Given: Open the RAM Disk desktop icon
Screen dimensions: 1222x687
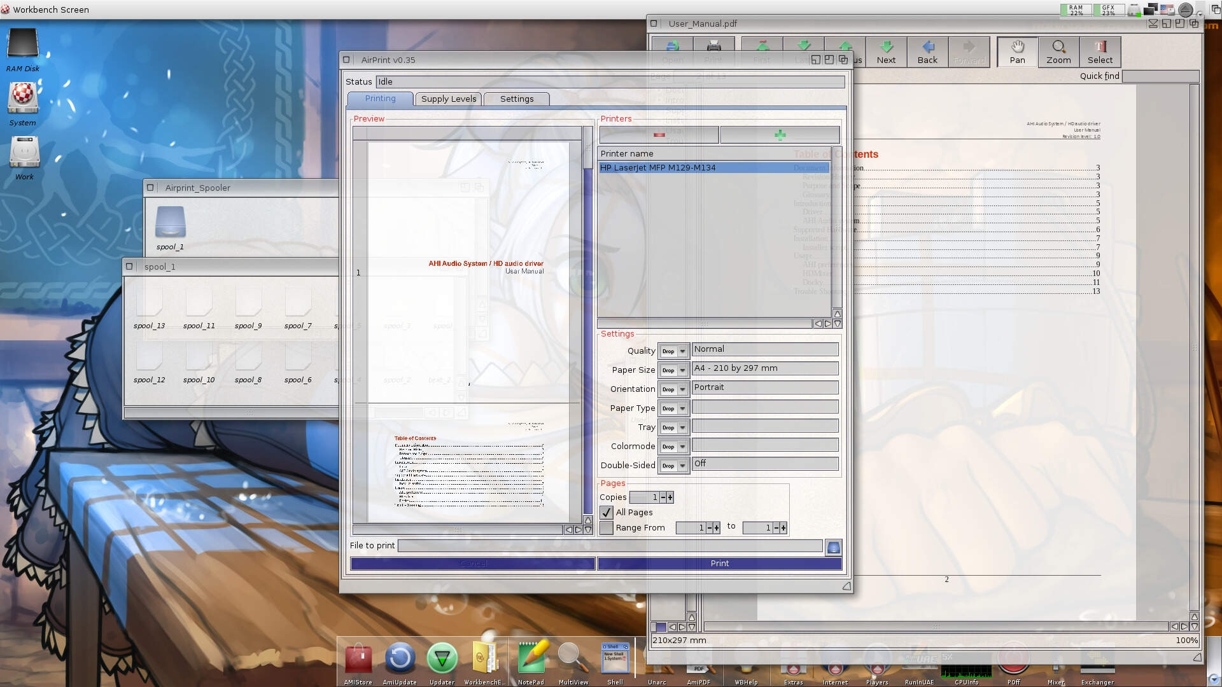Looking at the screenshot, I should click(23, 45).
